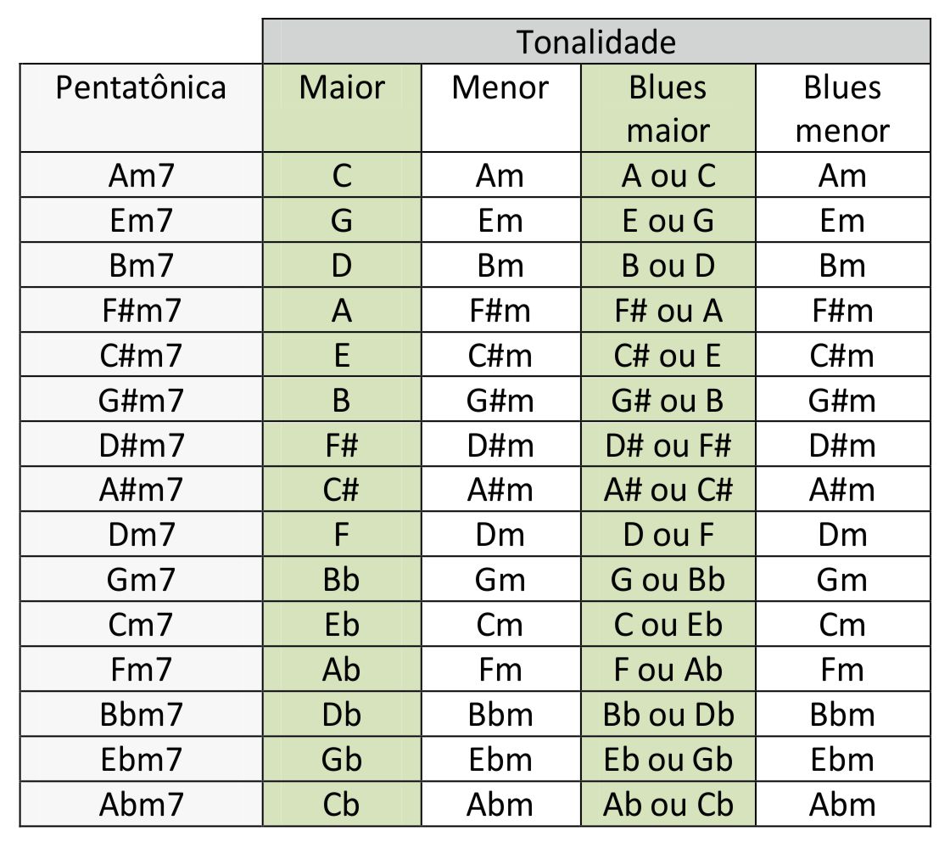Select the Pentatônica column header
Viewport: 950px width, 865px height.
click(x=141, y=108)
